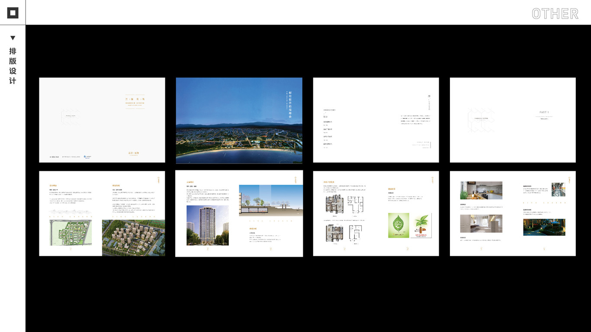Select the no smoking plant image
591x332 pixels.
(421, 225)
